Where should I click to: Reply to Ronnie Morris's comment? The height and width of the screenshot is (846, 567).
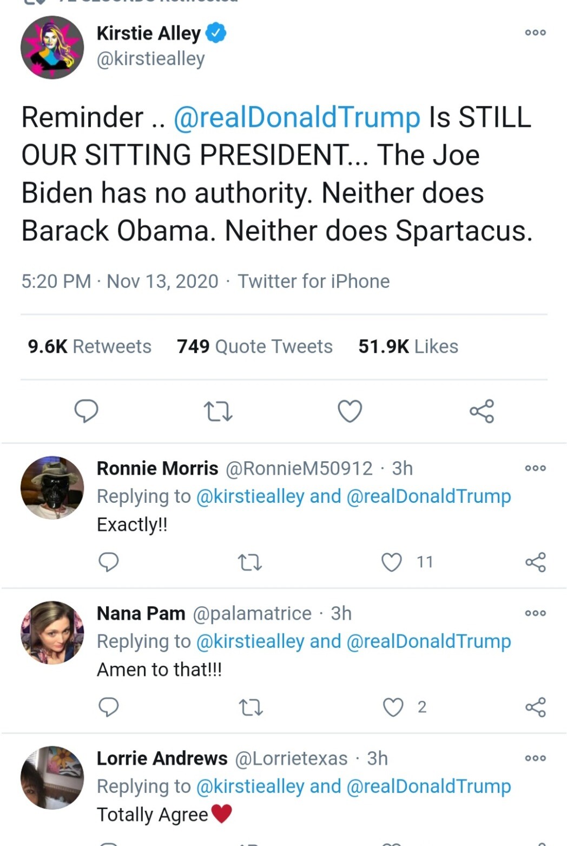[x=109, y=562]
